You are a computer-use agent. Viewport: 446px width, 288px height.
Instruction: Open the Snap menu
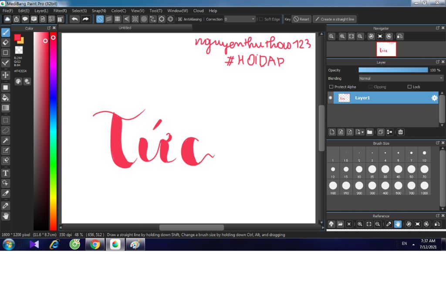coord(99,10)
